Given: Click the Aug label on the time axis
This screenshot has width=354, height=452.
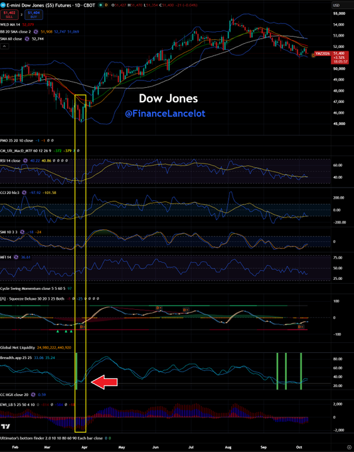Looking at the screenshot, I should point(228,447).
